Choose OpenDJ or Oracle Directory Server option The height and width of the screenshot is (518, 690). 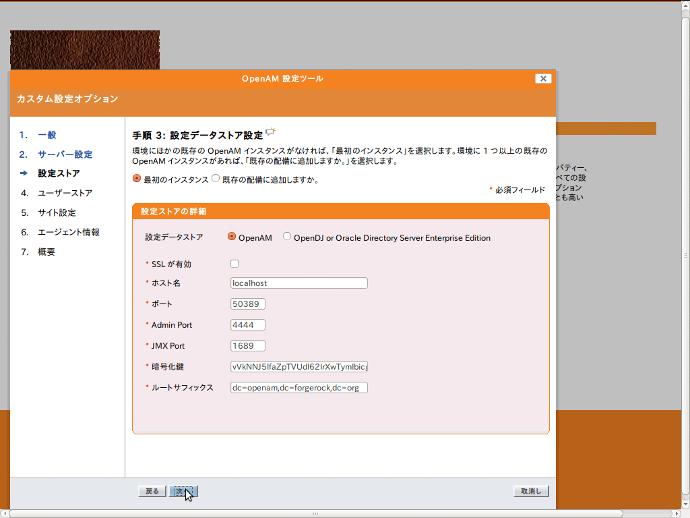[x=287, y=237]
